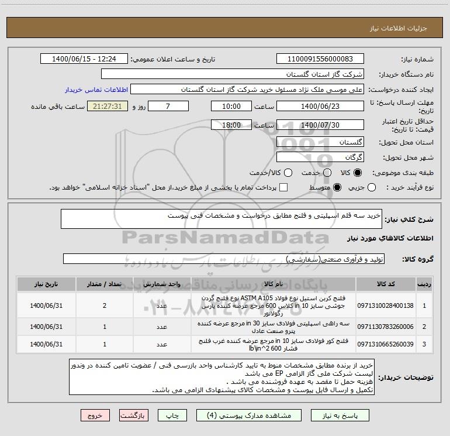Click the requester field علی موسی ملک نژاد
The image size is (450, 436).
point(247,89)
